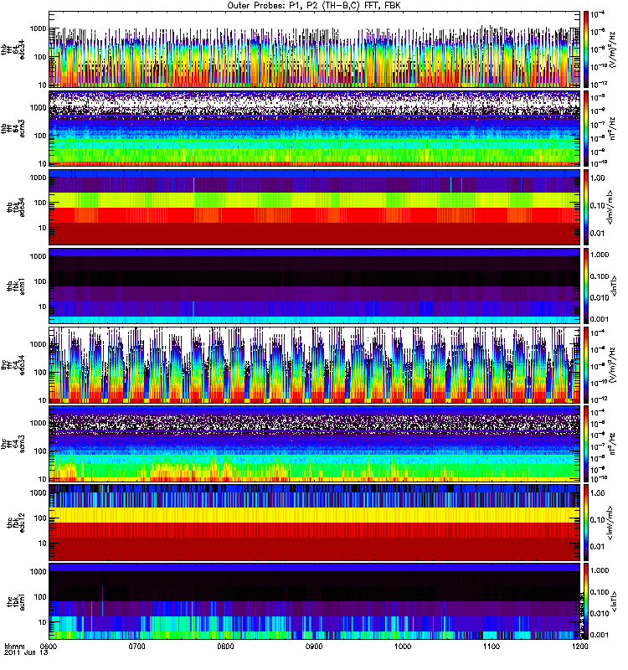Click the thc fft edc34 color scale bar
The image size is (628, 670).
click(586, 365)
